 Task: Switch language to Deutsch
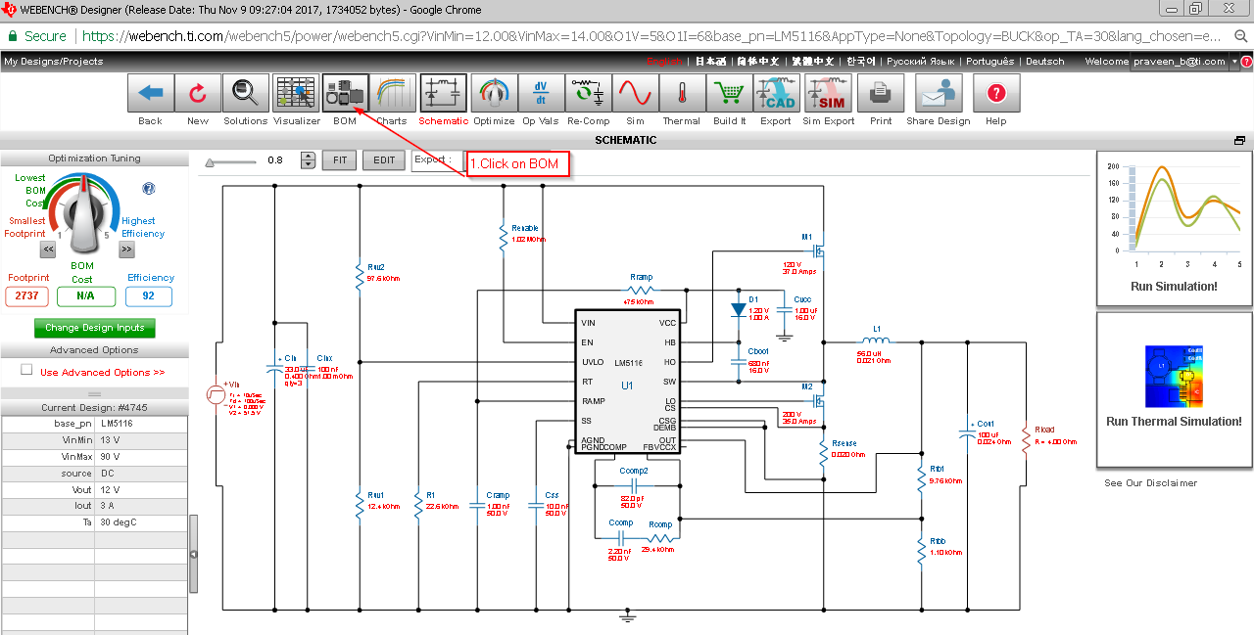click(1044, 62)
